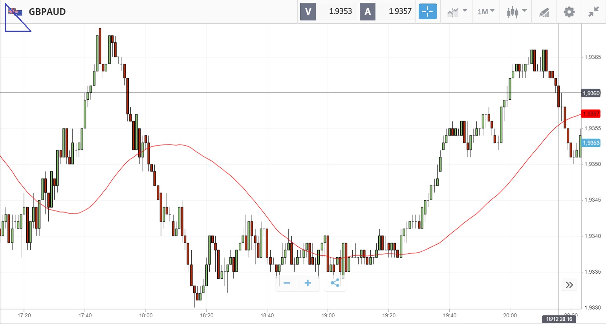Select the sell price 1.9353 field
This screenshot has width=606, height=324.
pos(336,11)
